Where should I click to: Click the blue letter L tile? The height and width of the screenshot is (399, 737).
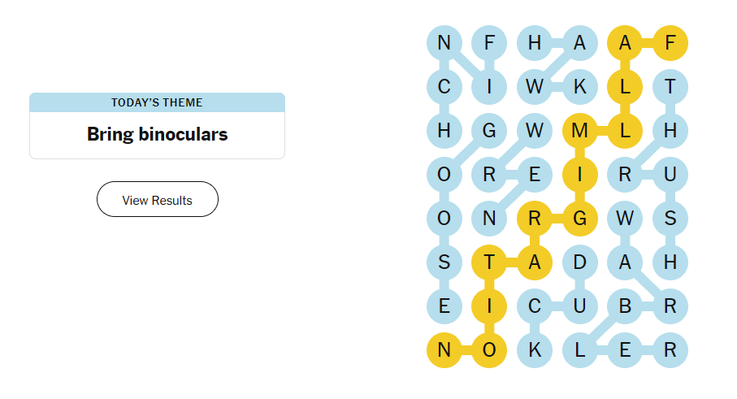coord(579,350)
